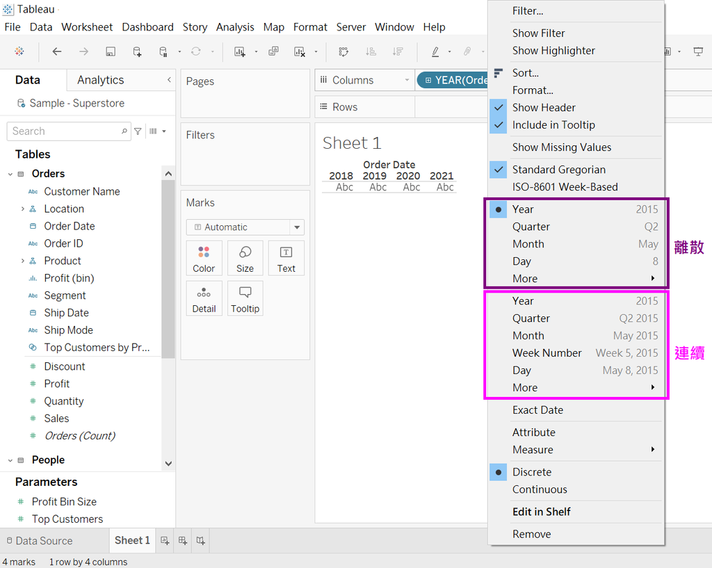
Task: Click Show Filter menu entry
Action: [576, 33]
